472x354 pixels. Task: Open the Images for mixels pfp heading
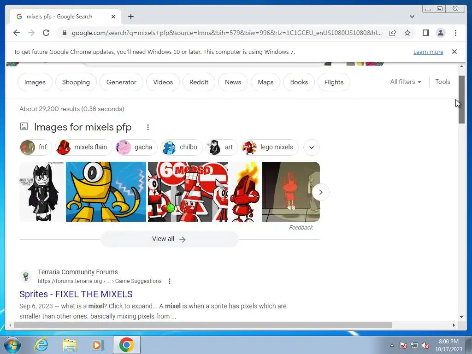coord(83,127)
